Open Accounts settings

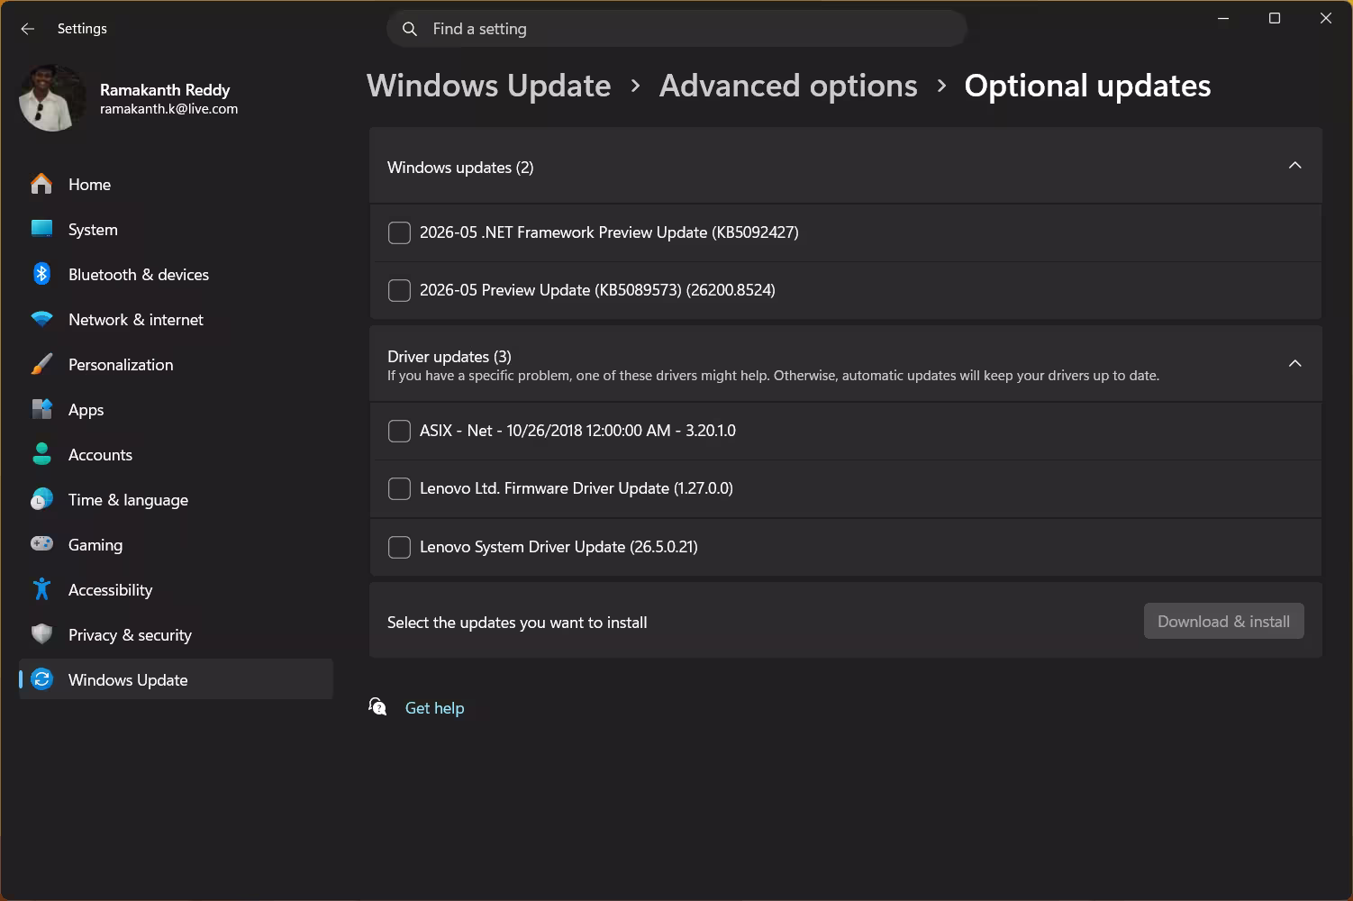(176, 454)
